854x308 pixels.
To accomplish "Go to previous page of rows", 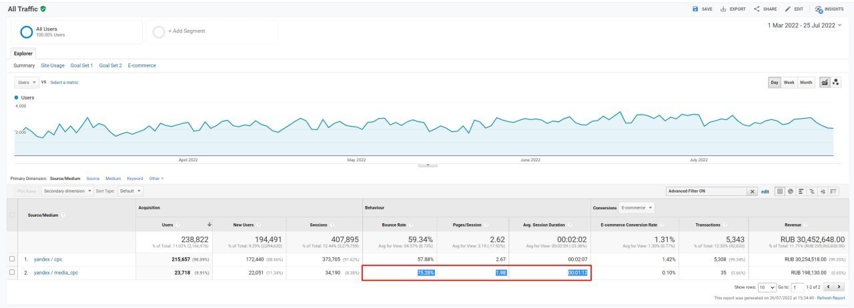I will [x=829, y=287].
